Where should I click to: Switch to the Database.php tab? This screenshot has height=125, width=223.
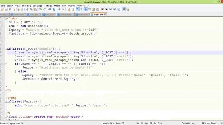pos(66,15)
